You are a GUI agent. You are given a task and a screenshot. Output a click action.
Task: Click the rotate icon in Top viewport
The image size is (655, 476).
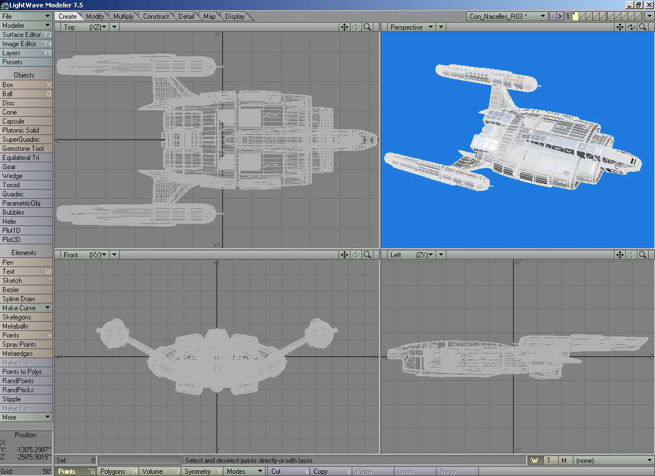click(x=356, y=27)
